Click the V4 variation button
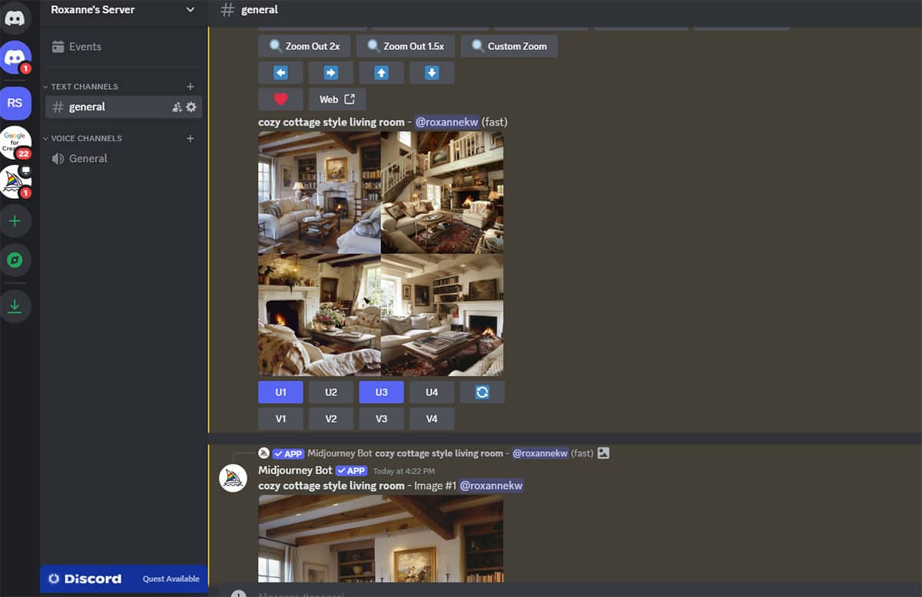 (x=432, y=419)
